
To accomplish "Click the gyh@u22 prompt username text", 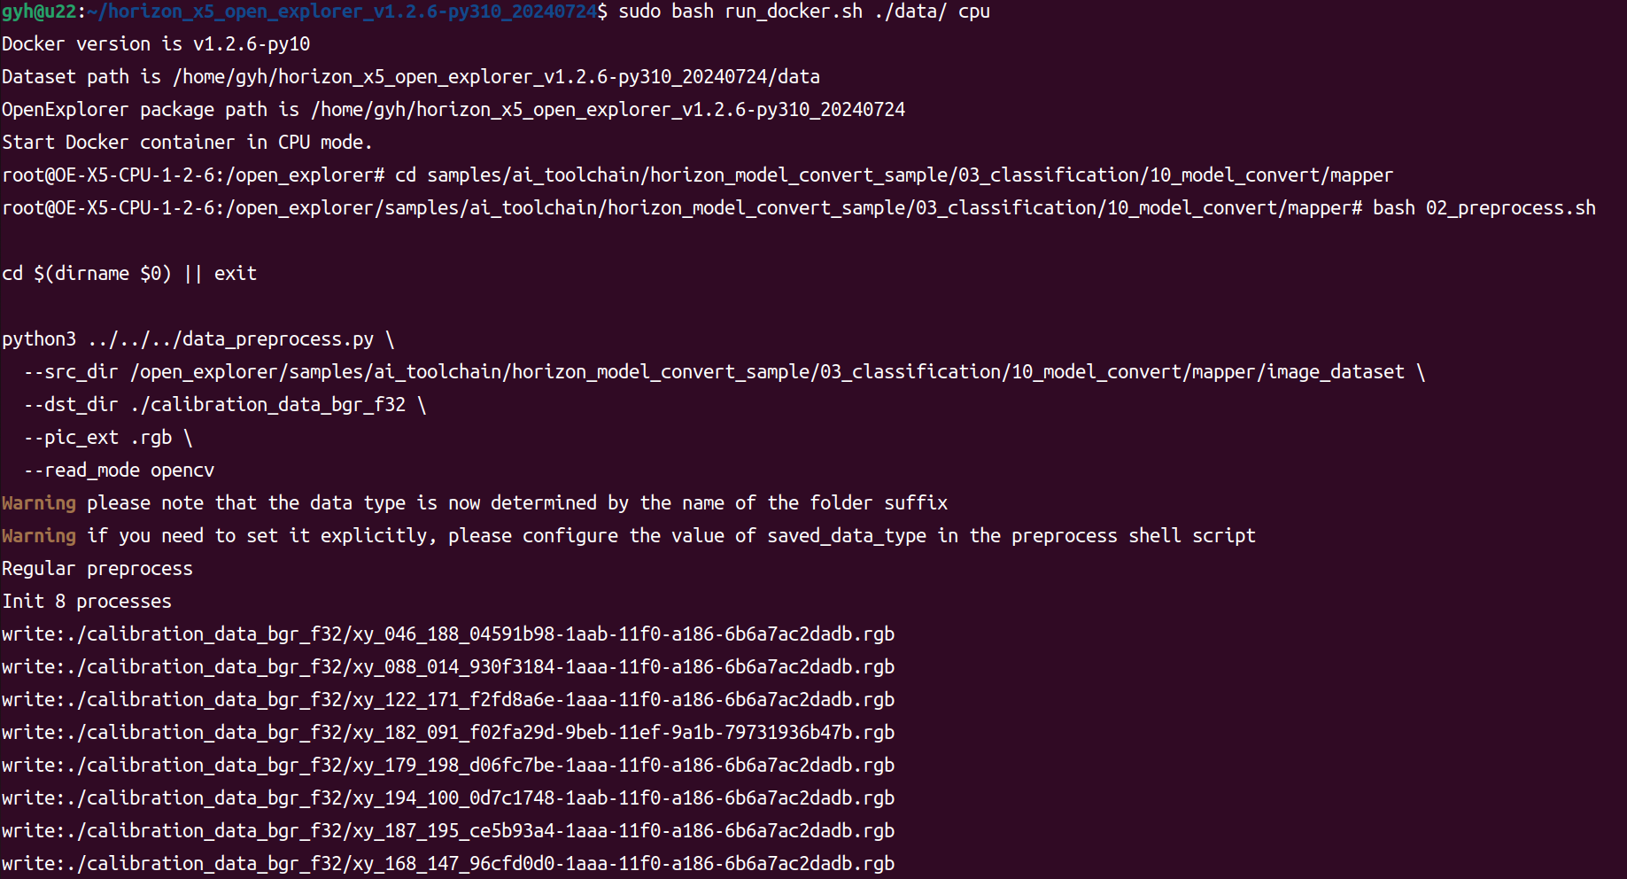I will click(38, 12).
